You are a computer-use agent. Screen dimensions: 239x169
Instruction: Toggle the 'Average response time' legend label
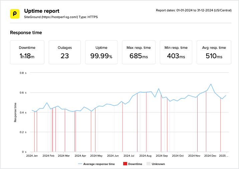99,164
